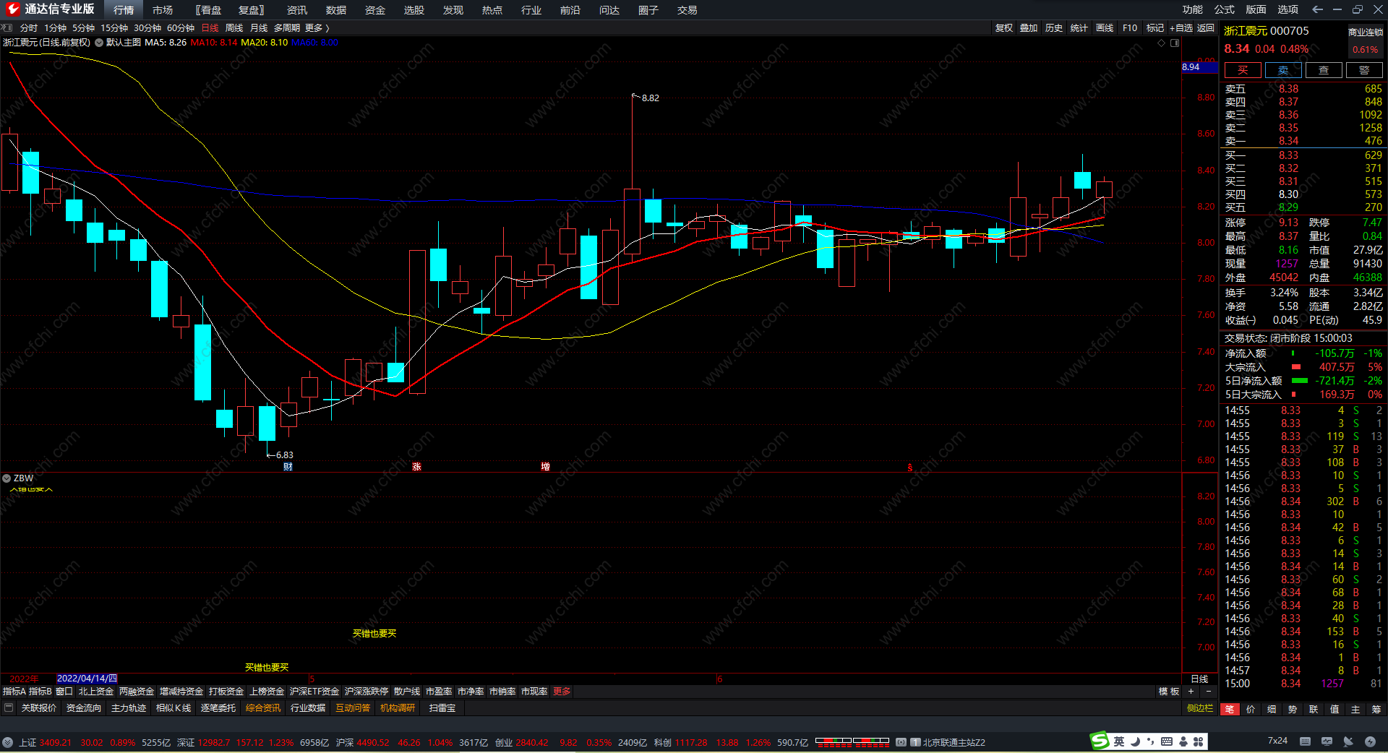
Task: Click the small square icon beside 关联报价
Action: tap(9, 707)
